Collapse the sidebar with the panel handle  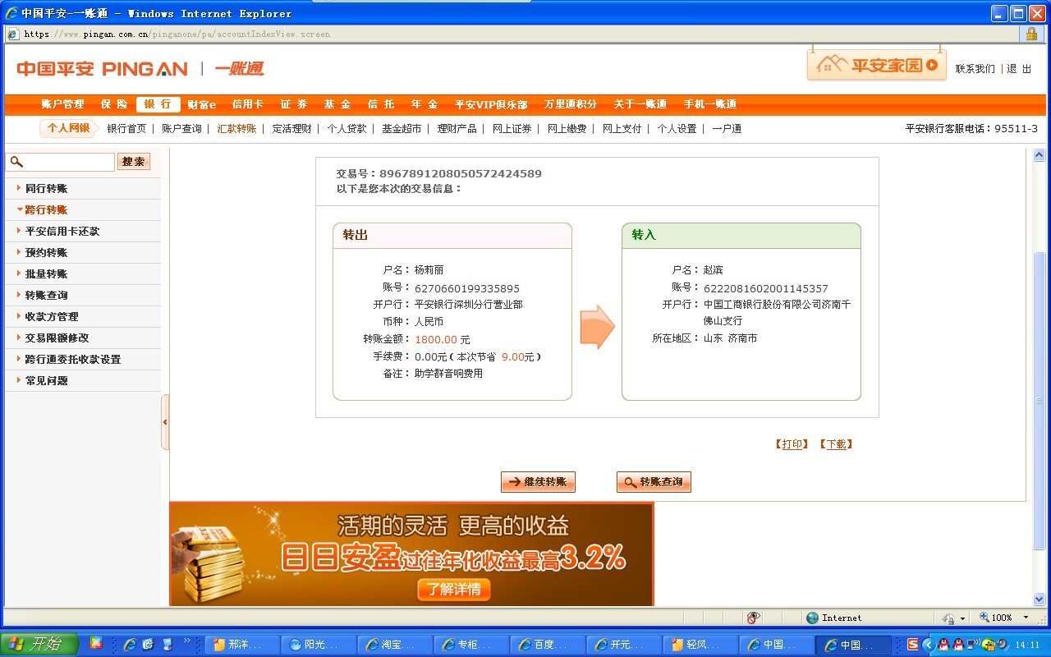coord(165,422)
